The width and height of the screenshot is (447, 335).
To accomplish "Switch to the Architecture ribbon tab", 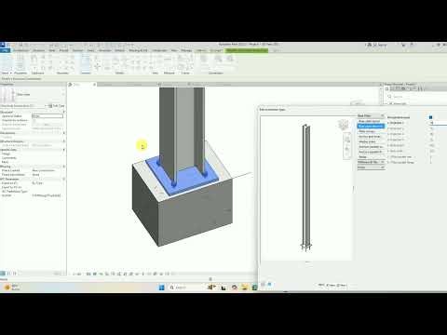I will tap(21, 50).
